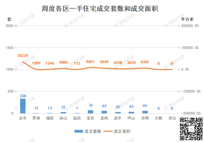Select the 全市 bar labeled 338
The height and width of the screenshot is (142, 204).
click(x=23, y=106)
